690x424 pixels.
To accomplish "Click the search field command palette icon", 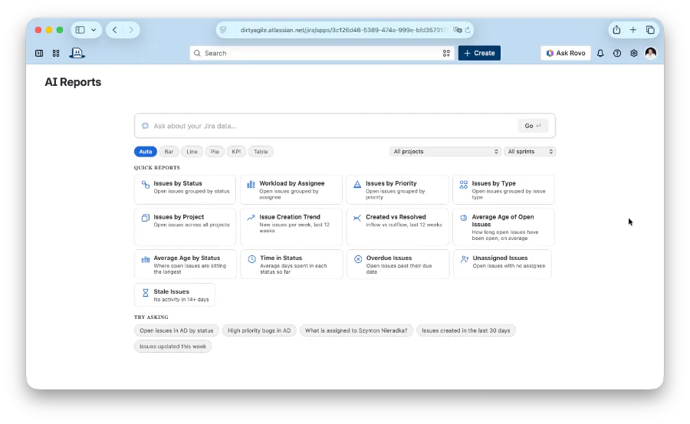I will click(446, 53).
